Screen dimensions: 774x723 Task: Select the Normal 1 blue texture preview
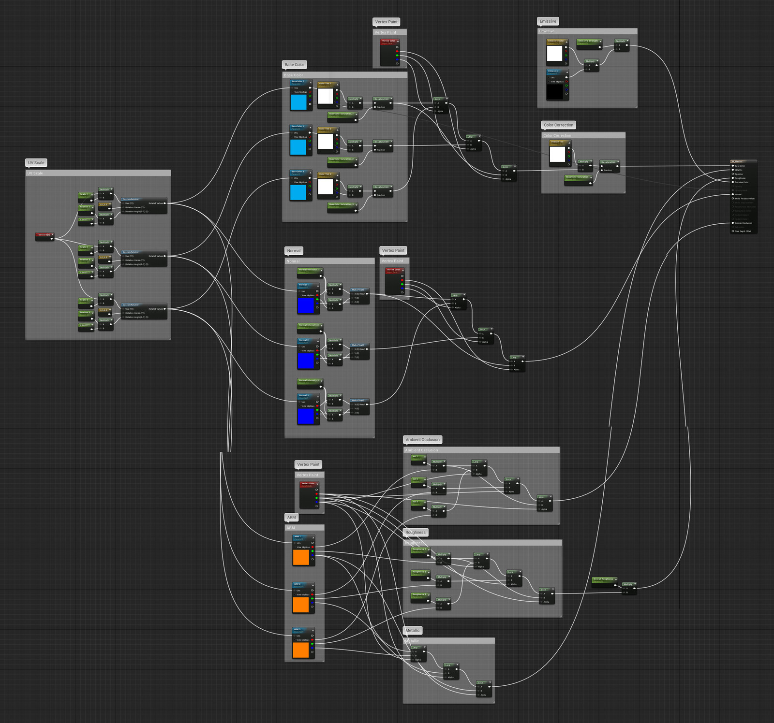click(x=306, y=306)
